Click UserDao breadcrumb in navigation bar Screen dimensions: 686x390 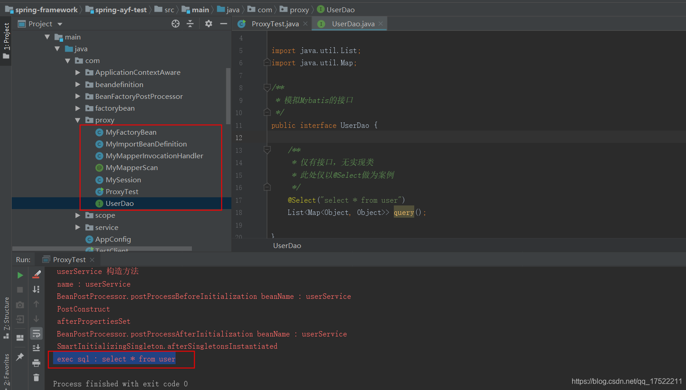point(340,10)
